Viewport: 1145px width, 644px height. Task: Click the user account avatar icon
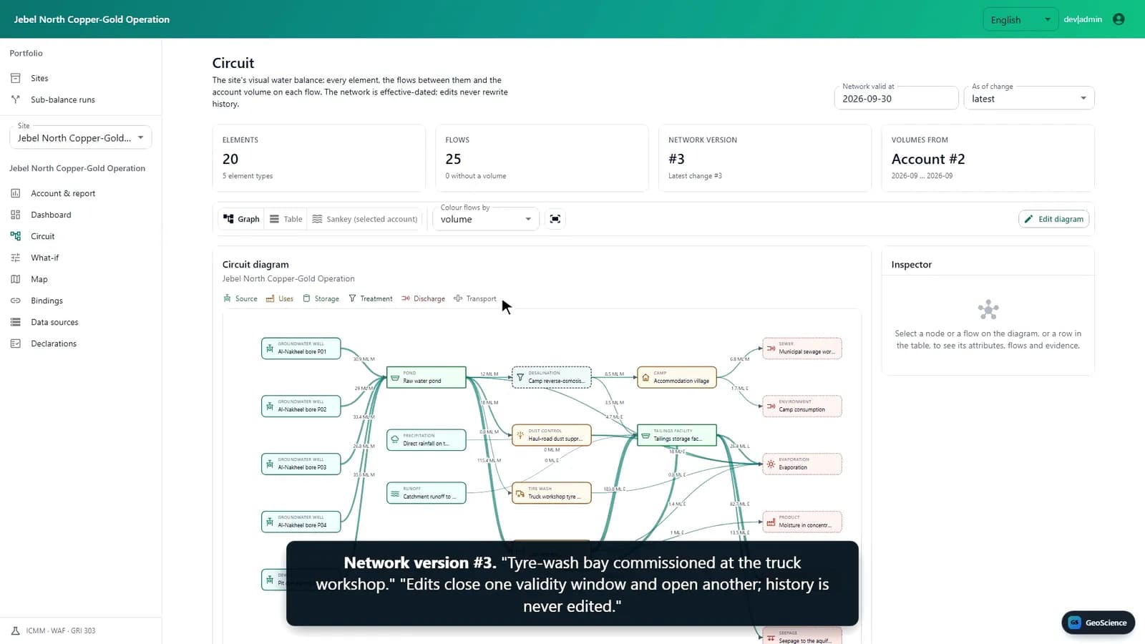[x=1119, y=19]
